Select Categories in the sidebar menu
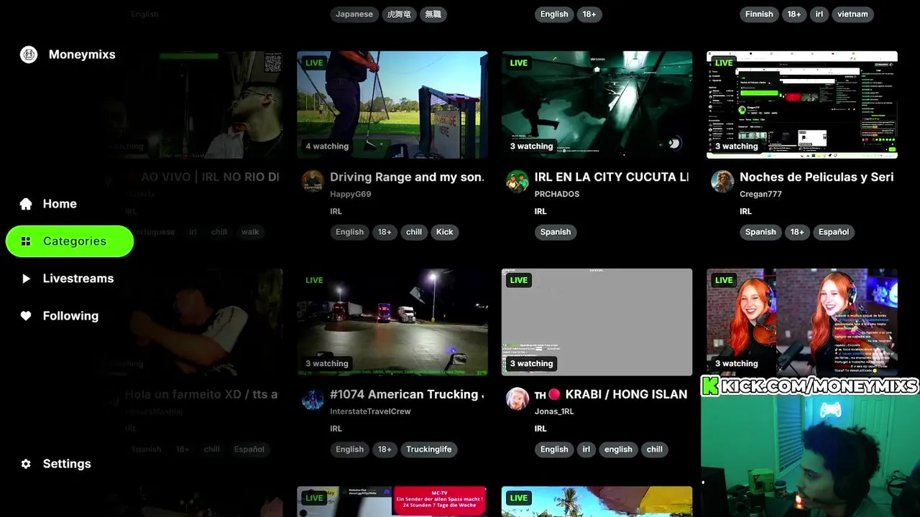Image resolution: width=920 pixels, height=517 pixels. tap(70, 241)
